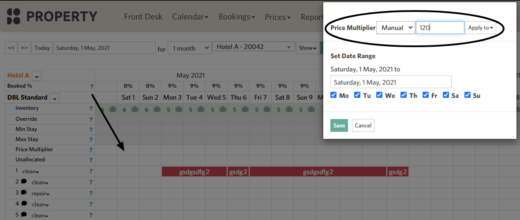Click the price multiplier value field
The width and height of the screenshot is (520, 220).
(440, 28)
